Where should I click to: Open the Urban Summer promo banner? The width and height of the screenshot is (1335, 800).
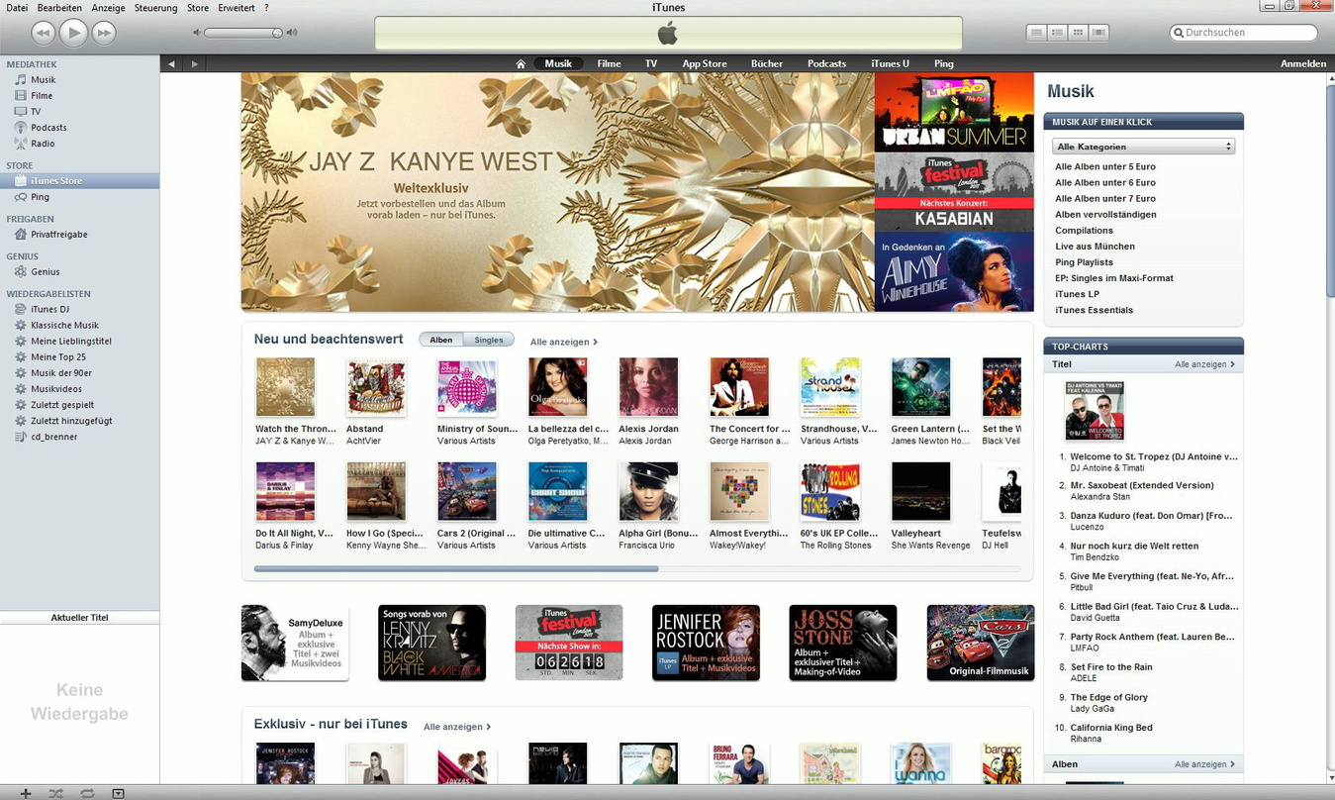tap(954, 112)
